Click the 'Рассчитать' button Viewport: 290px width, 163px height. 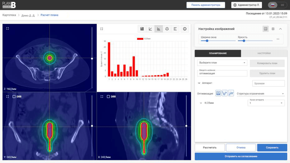click(x=210, y=147)
